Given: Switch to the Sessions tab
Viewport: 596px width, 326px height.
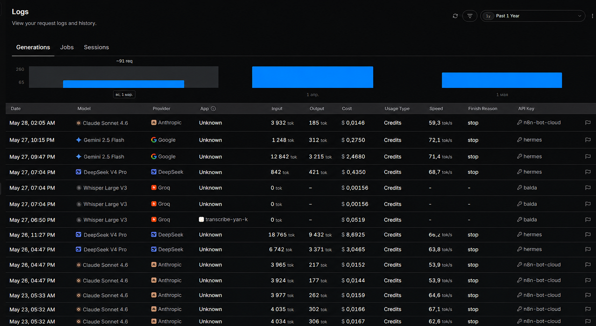Looking at the screenshot, I should 96,47.
